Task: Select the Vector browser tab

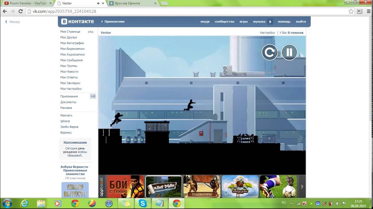Action: coord(80,3)
